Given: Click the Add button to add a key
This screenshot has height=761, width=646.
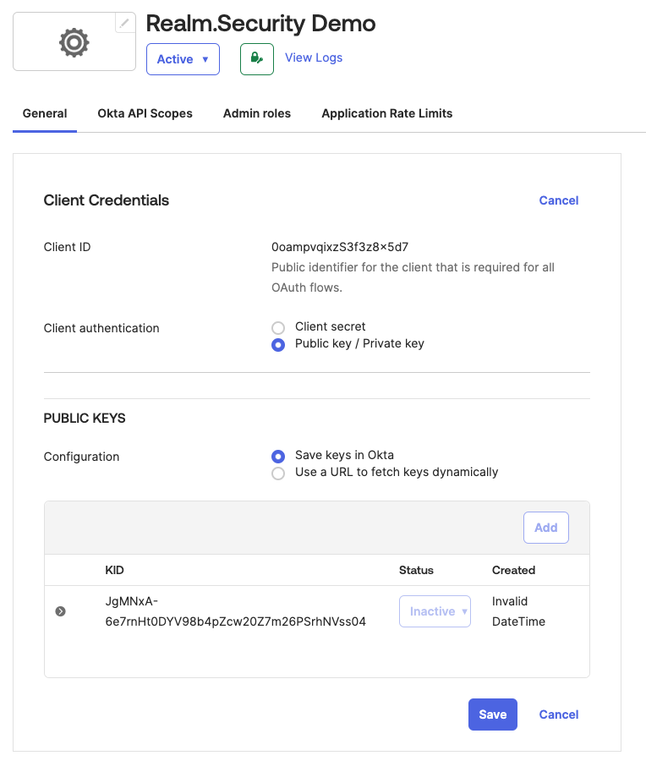Looking at the screenshot, I should 545,527.
